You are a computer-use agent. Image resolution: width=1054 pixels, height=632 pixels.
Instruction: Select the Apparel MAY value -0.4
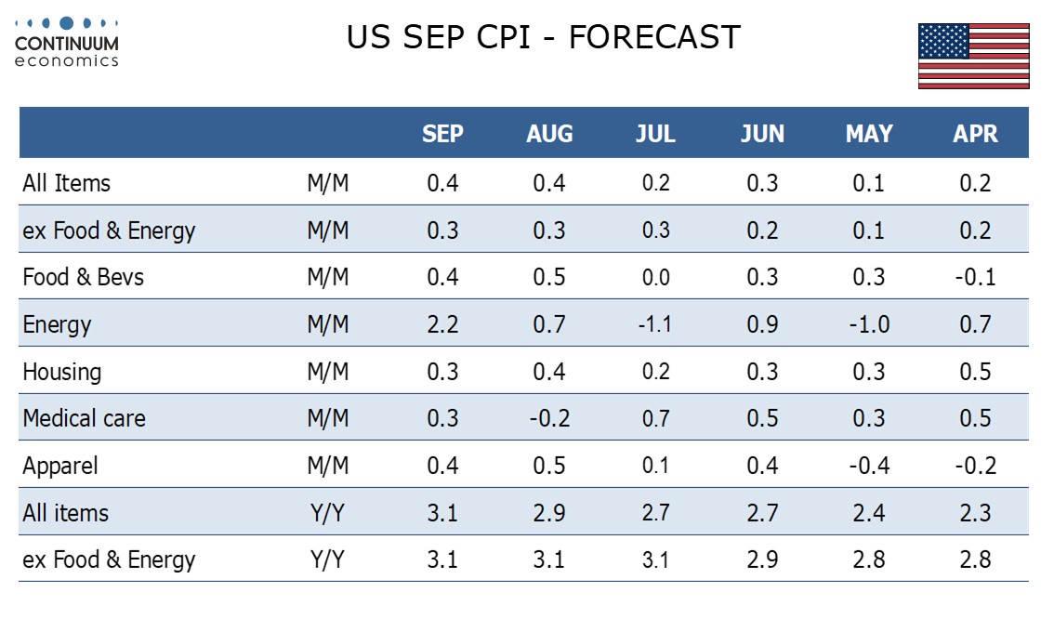pos(869,466)
